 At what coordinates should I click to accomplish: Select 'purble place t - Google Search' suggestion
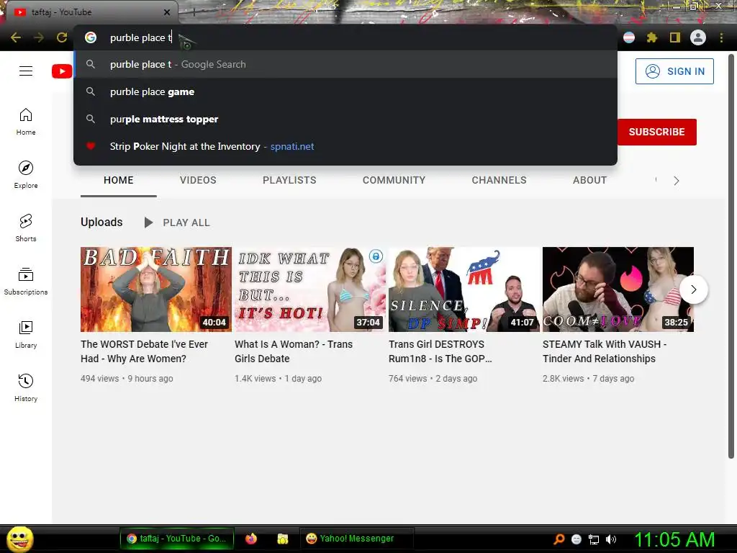(x=345, y=64)
